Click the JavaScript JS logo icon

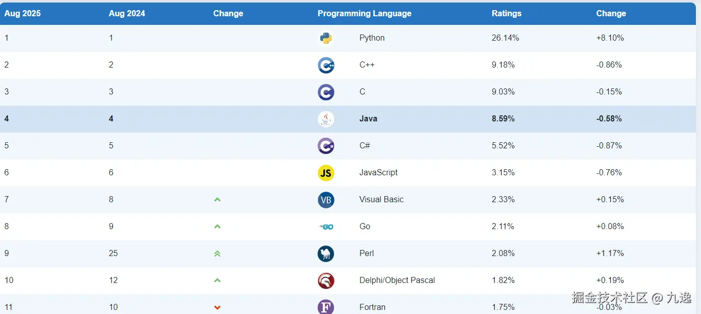pos(326,173)
